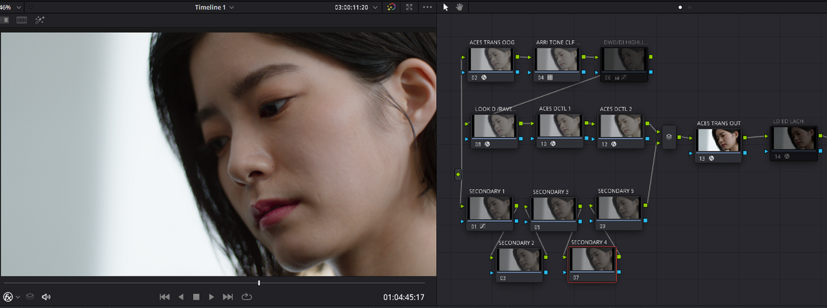Toggle the unmix layers icon
Image resolution: width=827 pixels, height=308 pixels.
click(30, 297)
